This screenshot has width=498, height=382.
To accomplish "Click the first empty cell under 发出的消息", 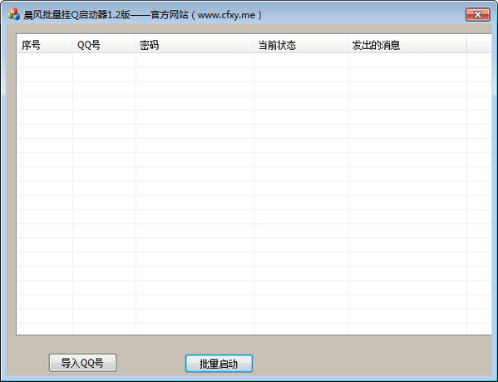I will (407, 61).
